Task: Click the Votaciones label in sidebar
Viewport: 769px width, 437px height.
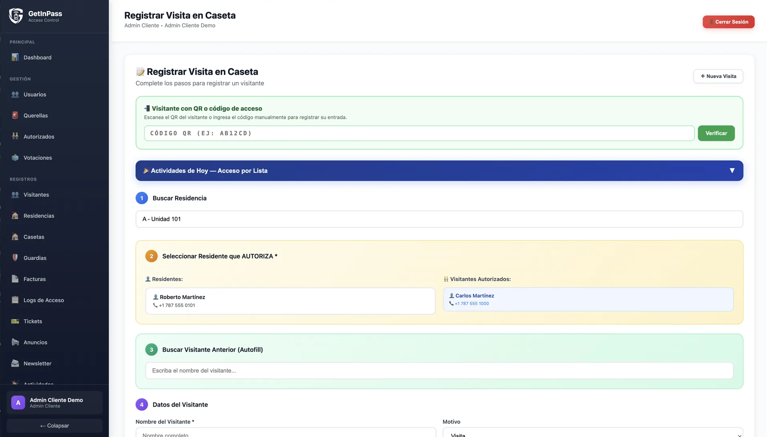Action: pos(38,158)
